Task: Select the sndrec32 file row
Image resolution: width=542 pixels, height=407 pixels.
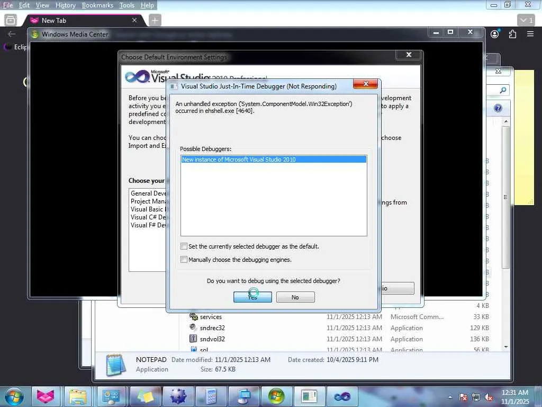Action: (339, 328)
